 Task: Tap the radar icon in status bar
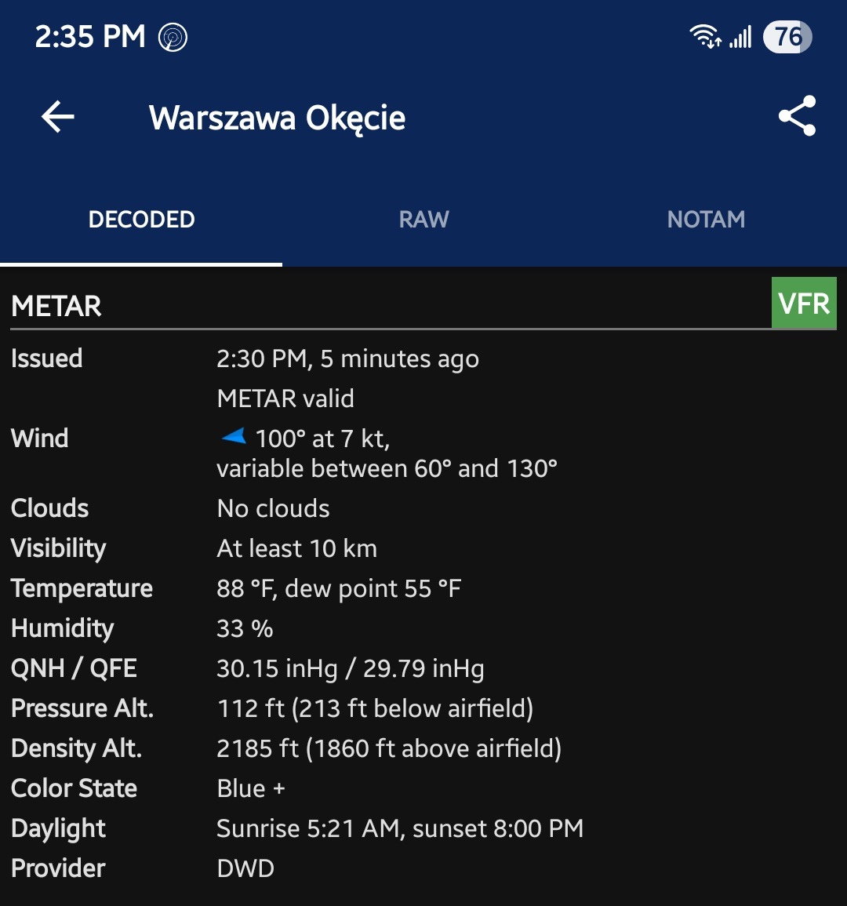(x=173, y=37)
